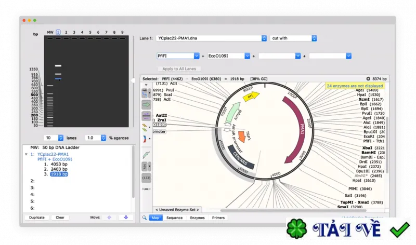Toggle the green arrow show features icon
This screenshot has width=416, height=245.
click(146, 105)
